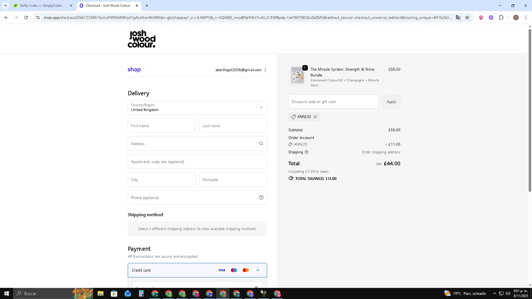Reload the checkout page

pyautogui.click(x=26, y=17)
